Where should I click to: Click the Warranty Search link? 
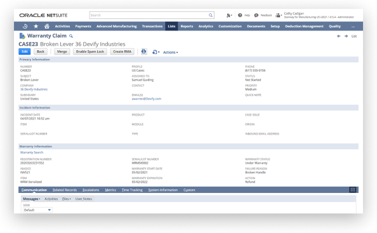coord(32,152)
